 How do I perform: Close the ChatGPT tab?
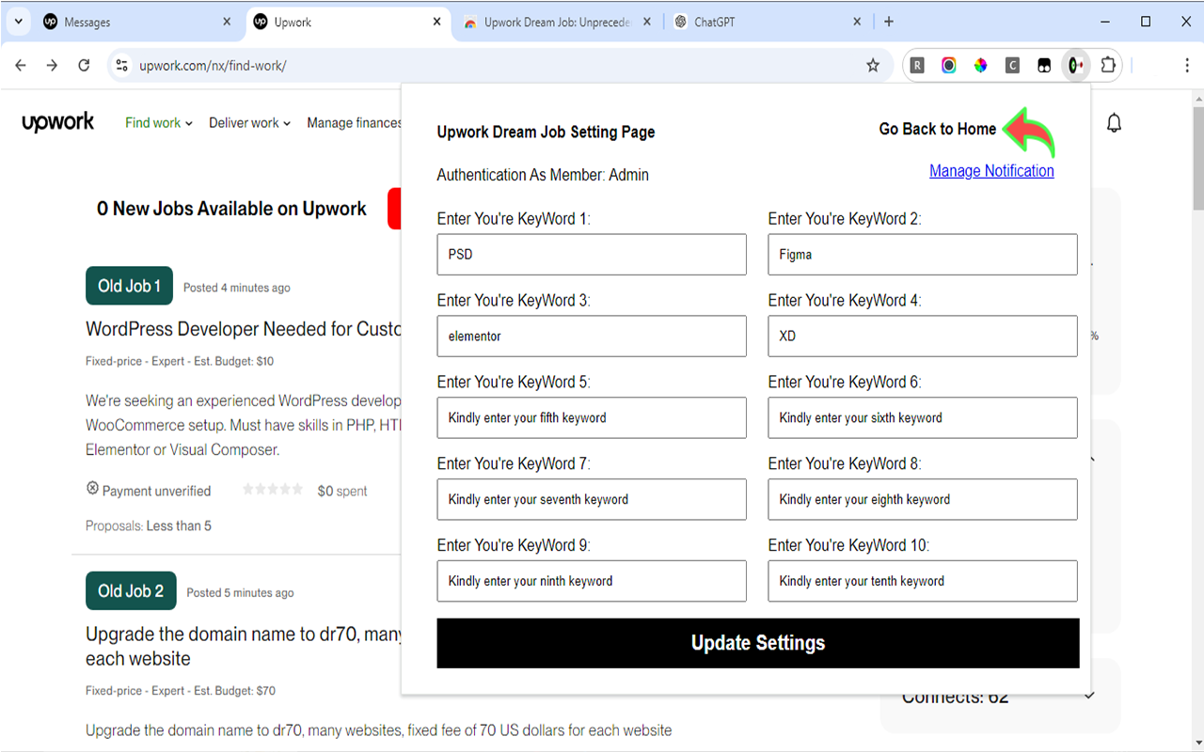pos(857,22)
